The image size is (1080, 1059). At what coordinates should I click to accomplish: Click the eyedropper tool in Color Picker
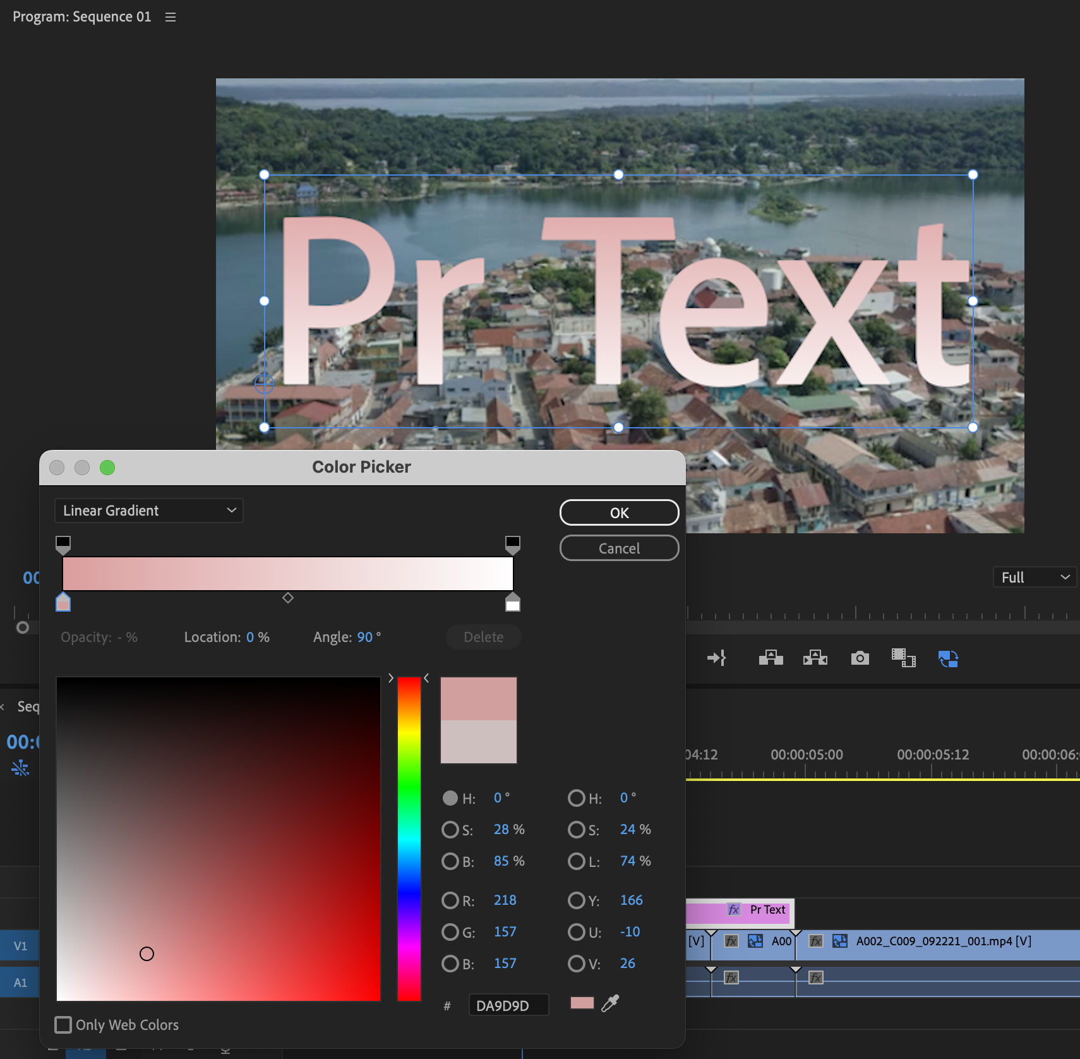(x=610, y=1003)
